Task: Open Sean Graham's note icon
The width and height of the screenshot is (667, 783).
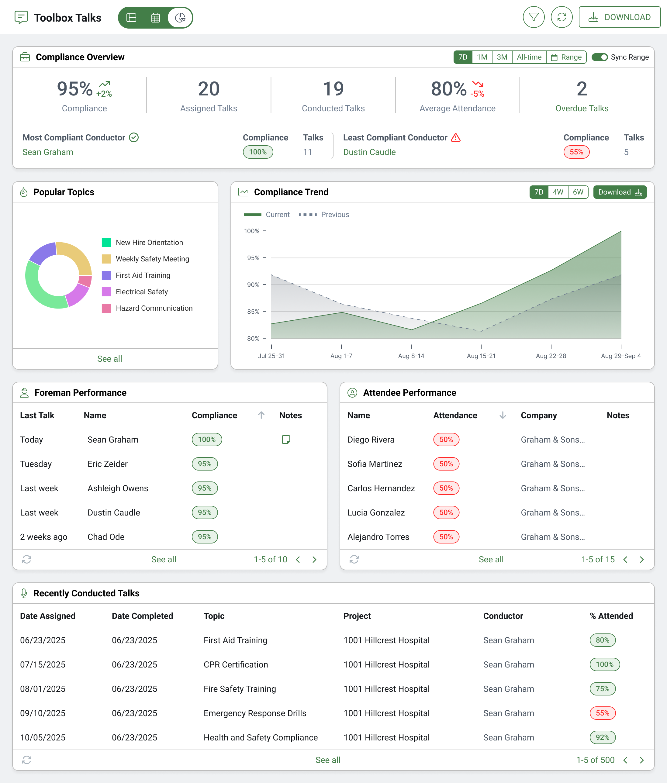Action: pos(286,440)
